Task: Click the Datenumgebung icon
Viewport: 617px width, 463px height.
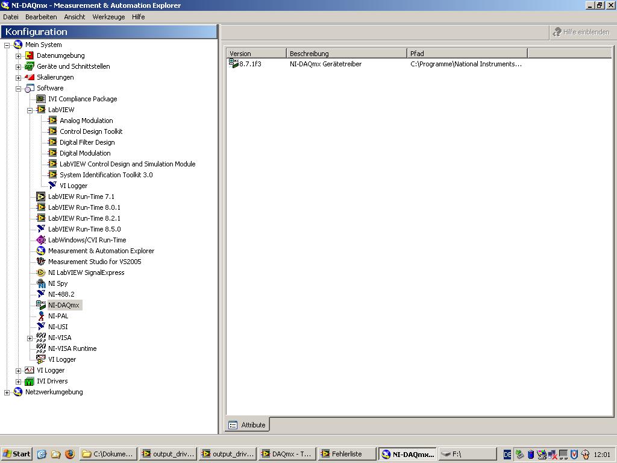Action: tap(30, 55)
